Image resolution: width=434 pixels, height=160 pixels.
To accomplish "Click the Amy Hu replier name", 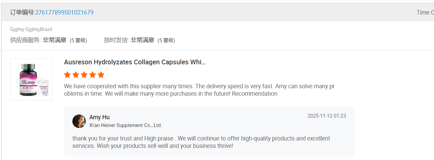I will (99, 117).
